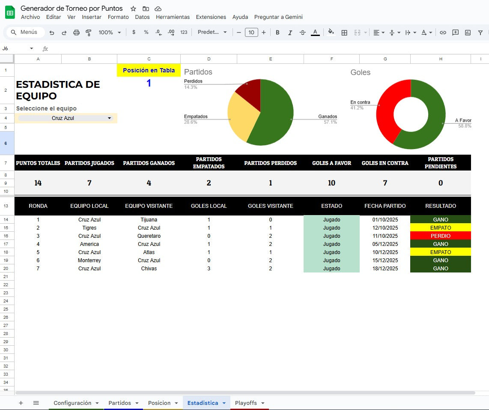Toggle italic formatting
This screenshot has height=410, width=489.
(290, 32)
